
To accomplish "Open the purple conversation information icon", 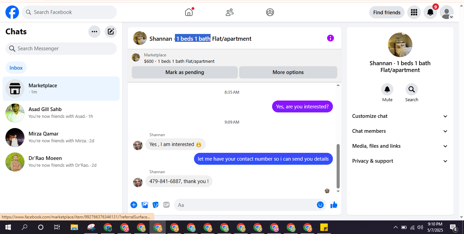I will point(330,38).
